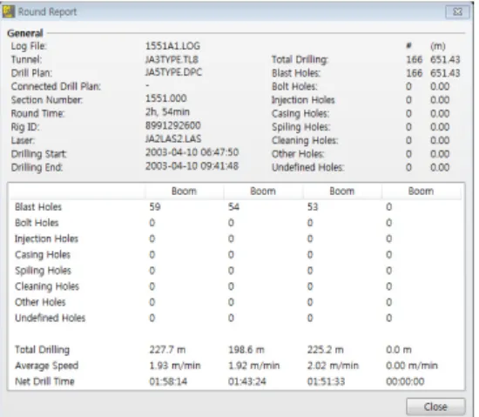The width and height of the screenshot is (479, 417).
Task: Click the Log File label
Action: click(x=29, y=46)
